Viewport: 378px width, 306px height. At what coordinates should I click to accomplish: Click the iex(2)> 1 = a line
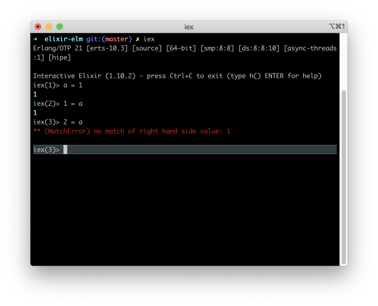click(x=58, y=104)
